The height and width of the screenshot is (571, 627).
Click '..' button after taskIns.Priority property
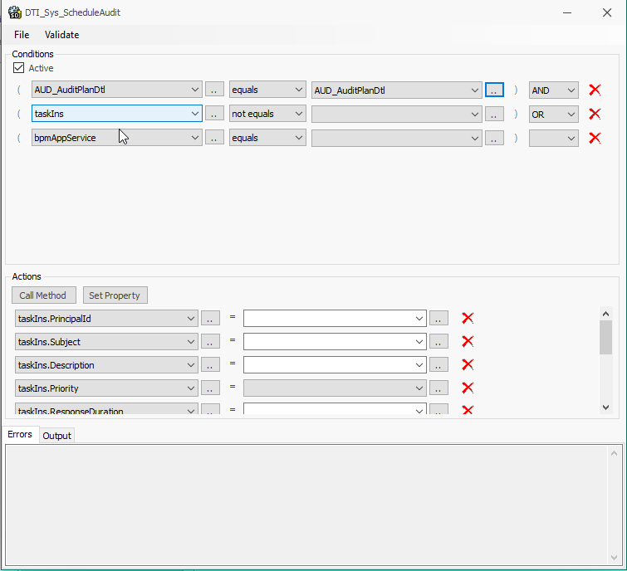210,388
